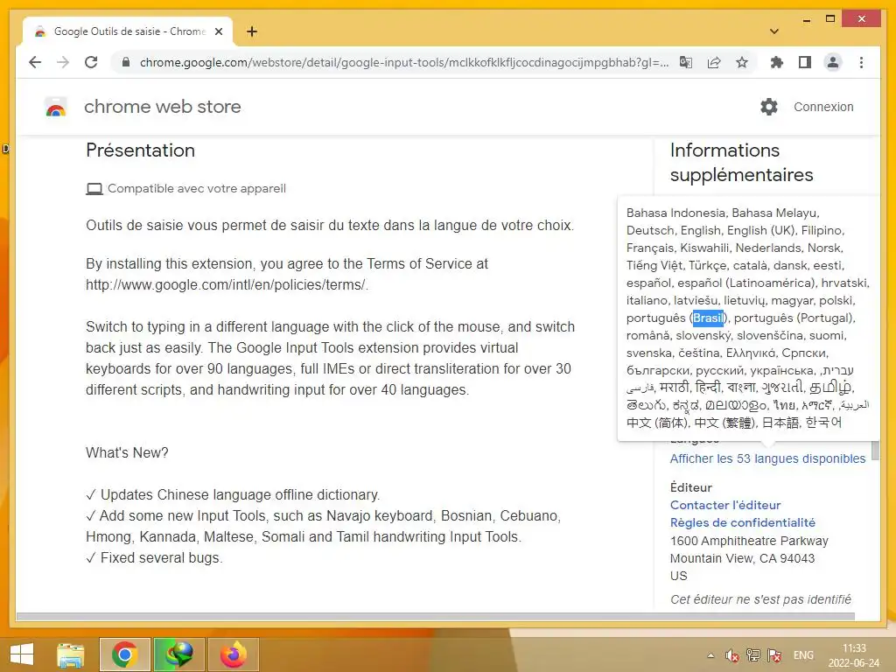Open Règles de confidentialité link
Image resolution: width=896 pixels, height=672 pixels.
coord(742,523)
